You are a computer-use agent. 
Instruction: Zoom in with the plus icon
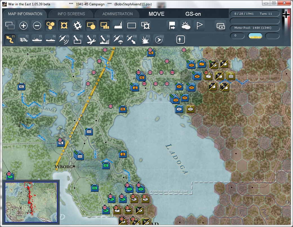click(x=23, y=26)
